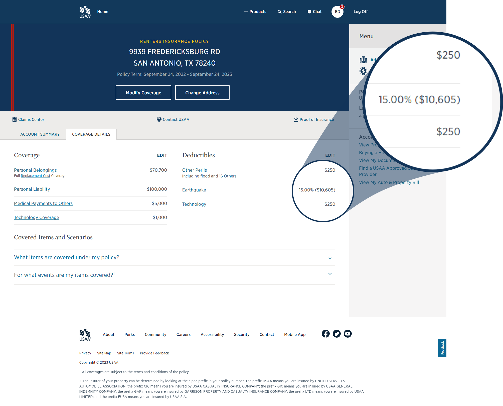Screen dimensions: 503x406
Task: Select the Personal Belongings coverage link
Action: (35, 170)
